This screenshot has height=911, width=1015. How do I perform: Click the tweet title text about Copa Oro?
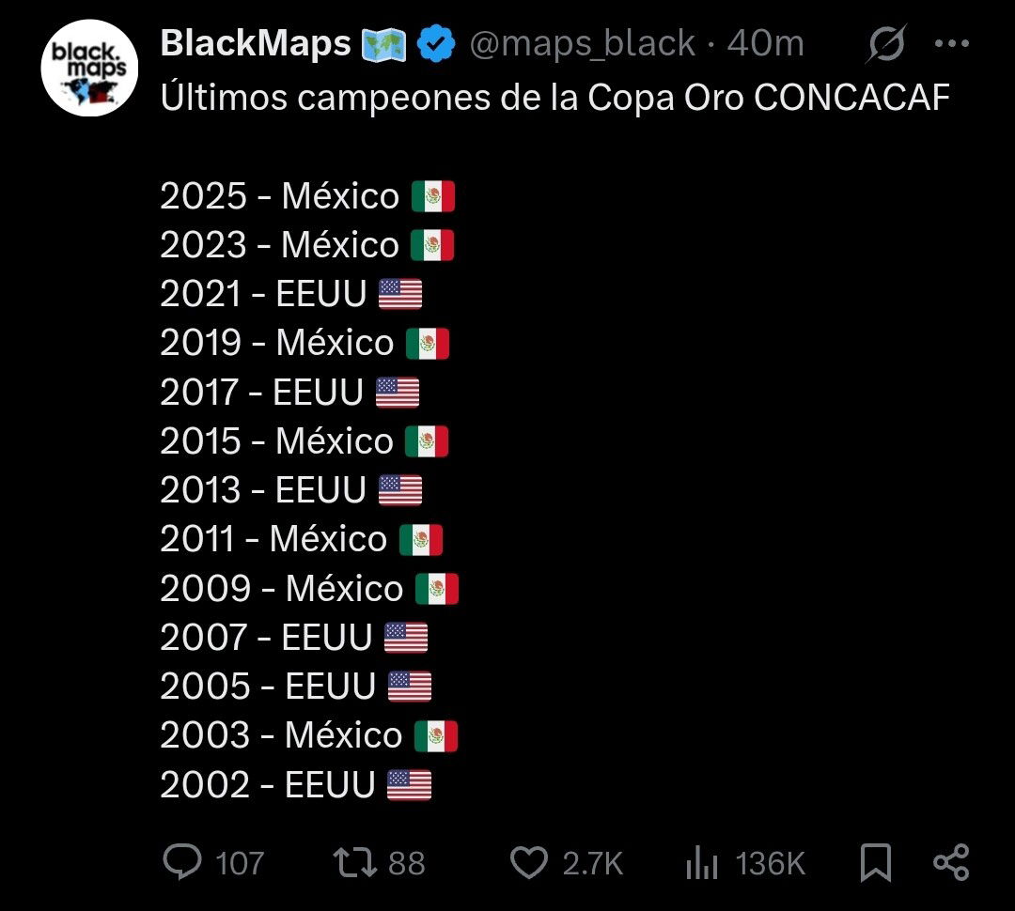point(554,98)
